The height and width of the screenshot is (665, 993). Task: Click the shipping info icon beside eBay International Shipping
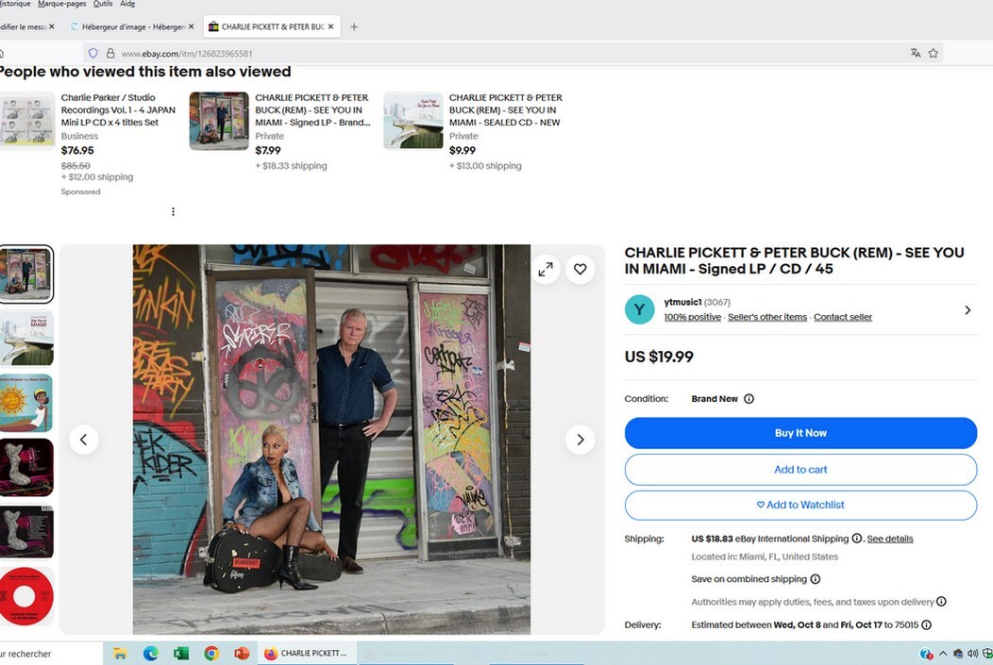point(856,538)
